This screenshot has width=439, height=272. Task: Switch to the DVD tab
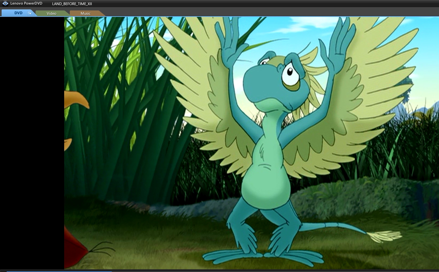(18, 13)
